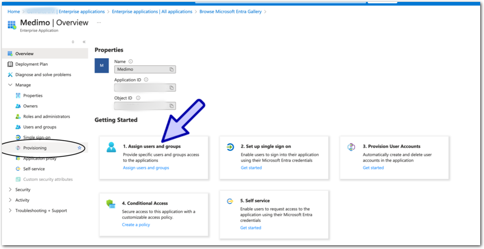This screenshot has width=484, height=249.
Task: Click the Create a policy link
Action: point(136,225)
